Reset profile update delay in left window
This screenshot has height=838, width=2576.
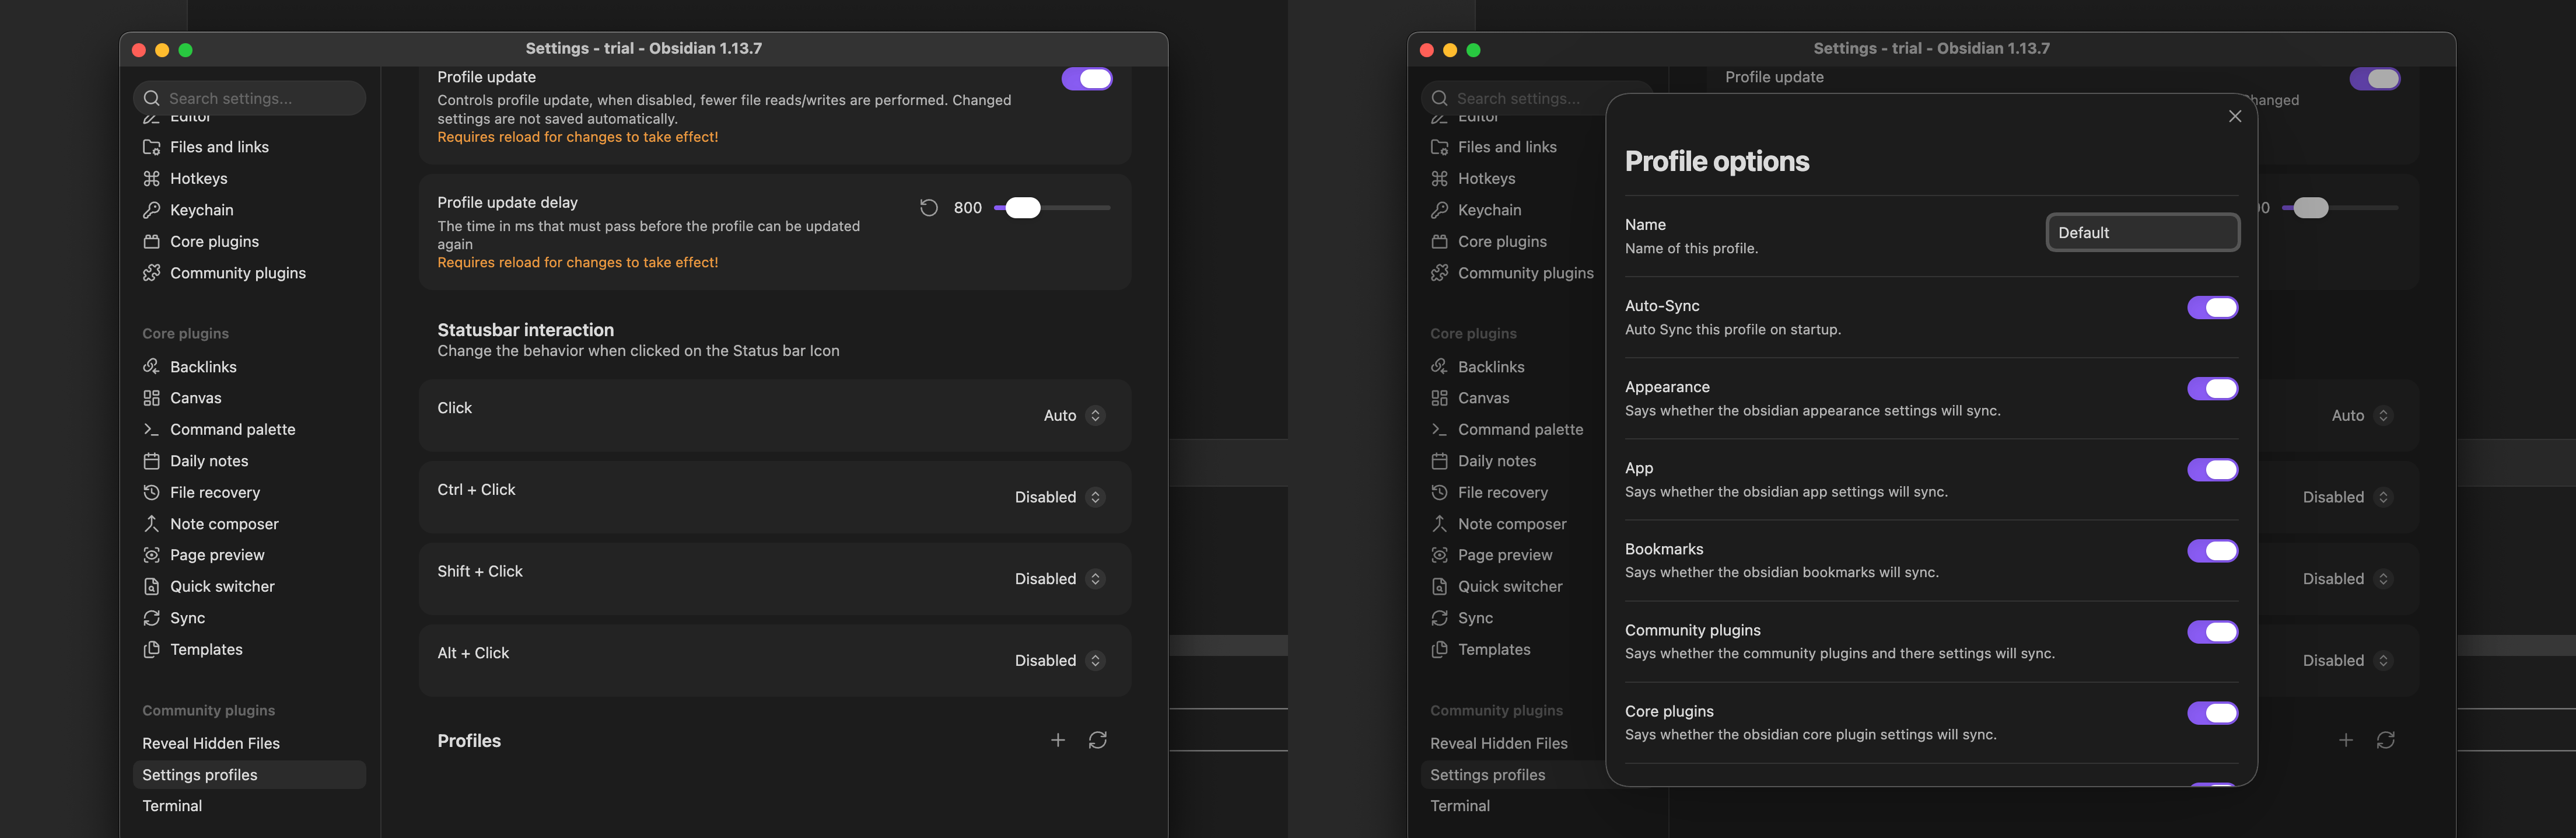coord(929,208)
